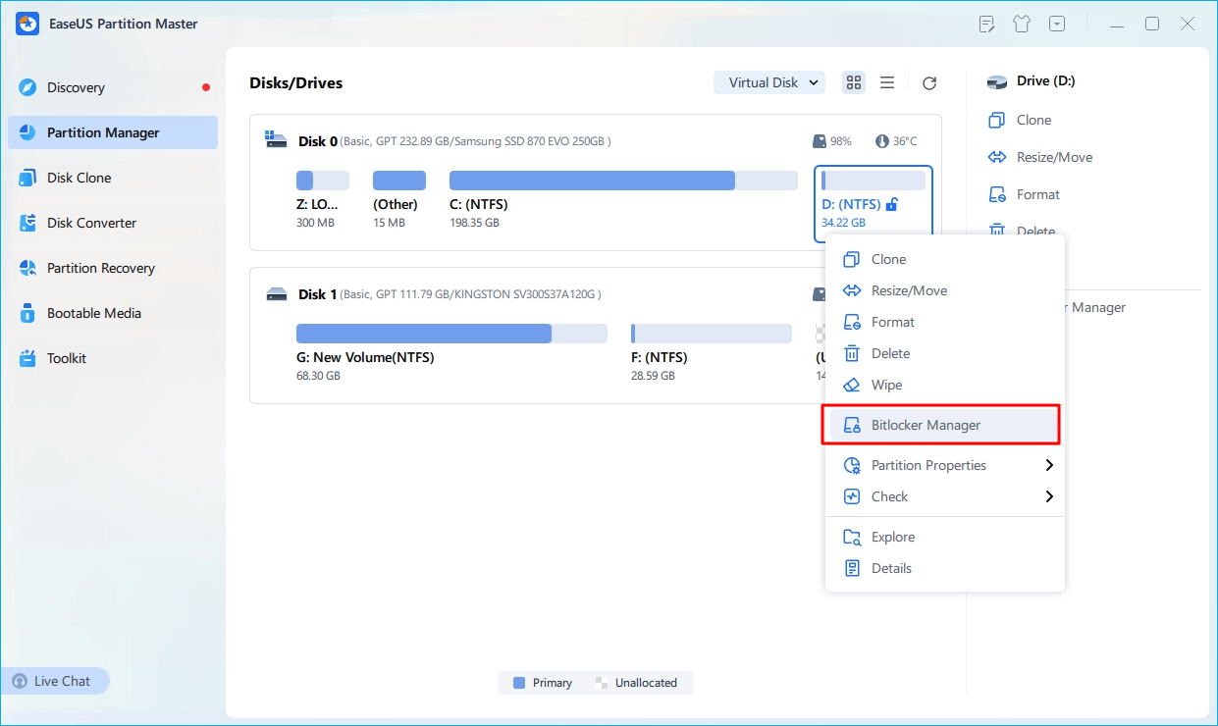Screen dimensions: 1218x726
Task: Click the Disk 1 drive icon
Action: [x=277, y=294]
